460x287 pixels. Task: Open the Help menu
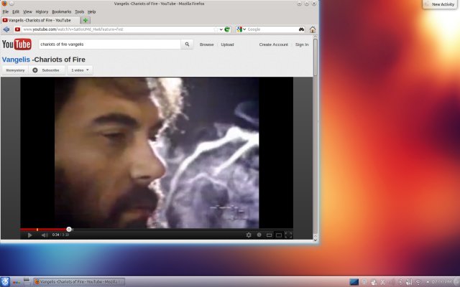point(92,11)
